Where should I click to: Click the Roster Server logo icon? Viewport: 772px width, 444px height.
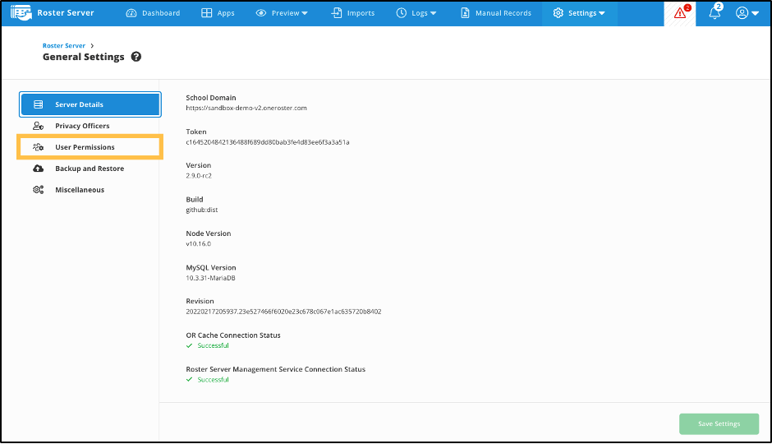point(21,13)
